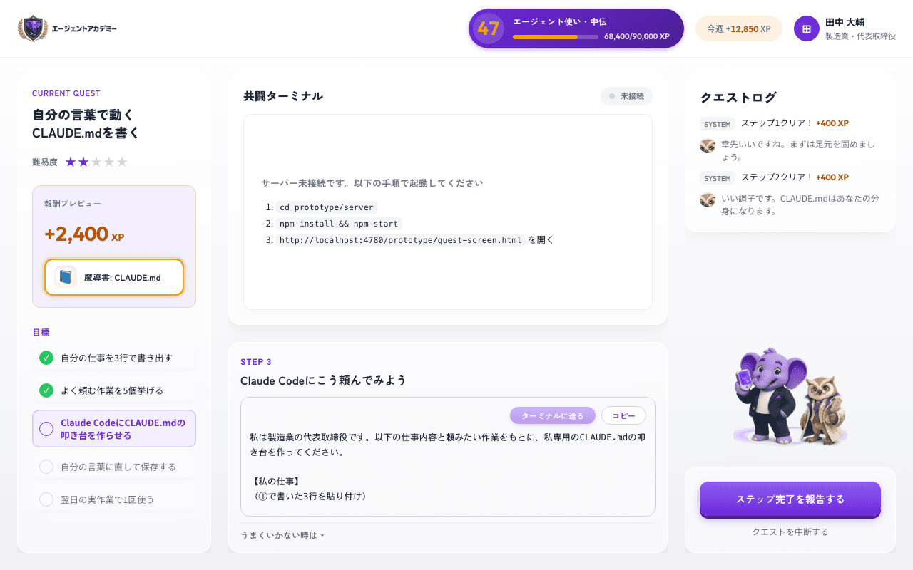Check the Claude CodeにCLAUDE.mdの叩き台 goal circle

click(x=46, y=429)
